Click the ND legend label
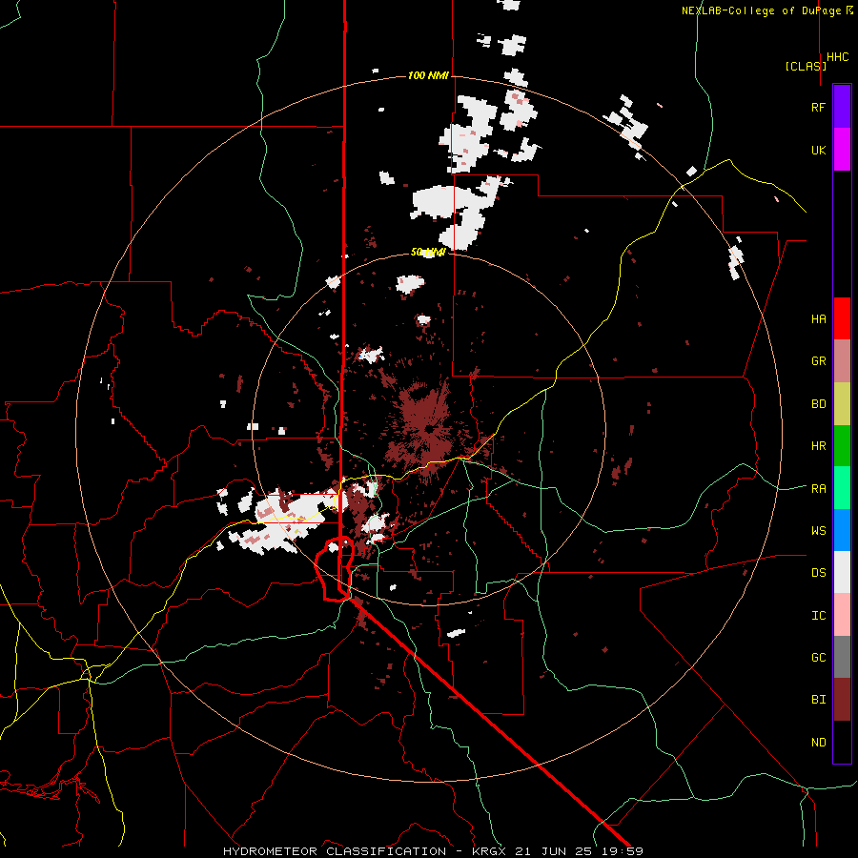This screenshot has width=858, height=858. coord(818,743)
